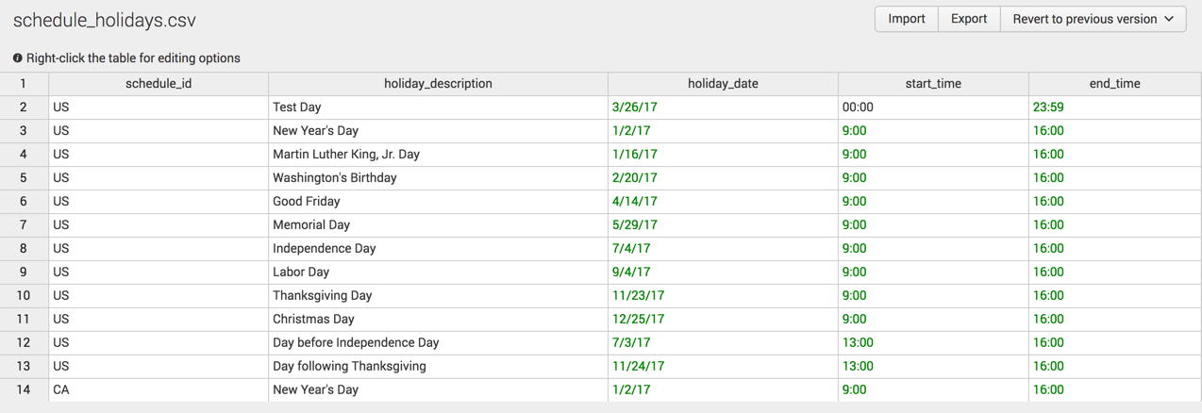Select the end_time column header

[1114, 84]
